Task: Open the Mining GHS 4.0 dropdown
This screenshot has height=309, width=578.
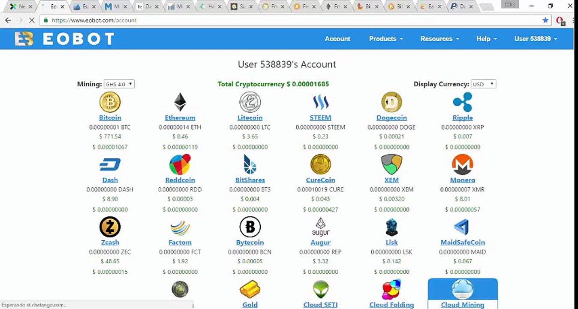Action: click(x=119, y=84)
